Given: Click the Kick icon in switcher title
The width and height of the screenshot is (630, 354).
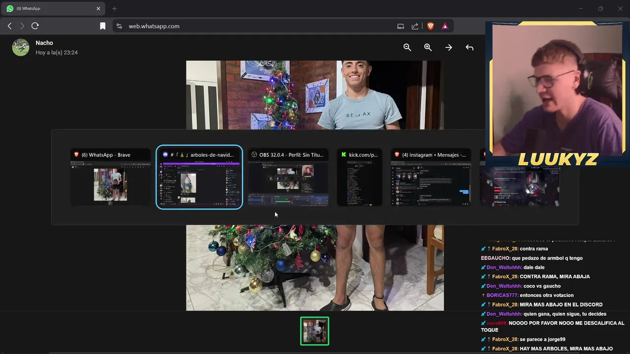Looking at the screenshot, I should click(344, 154).
